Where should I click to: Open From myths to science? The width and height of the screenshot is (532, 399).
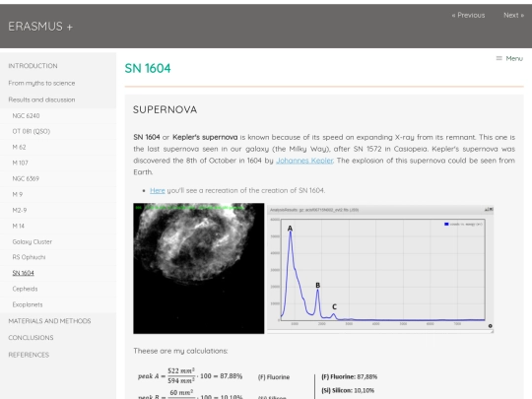click(41, 83)
